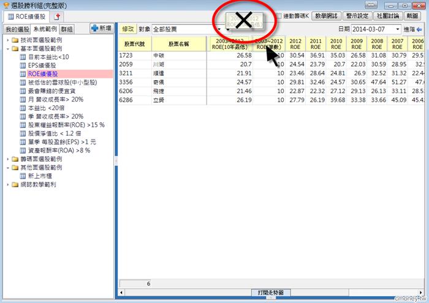
Task: Select 股東權益報酬率(ROE) >15 % tree item
Action: coord(66,125)
